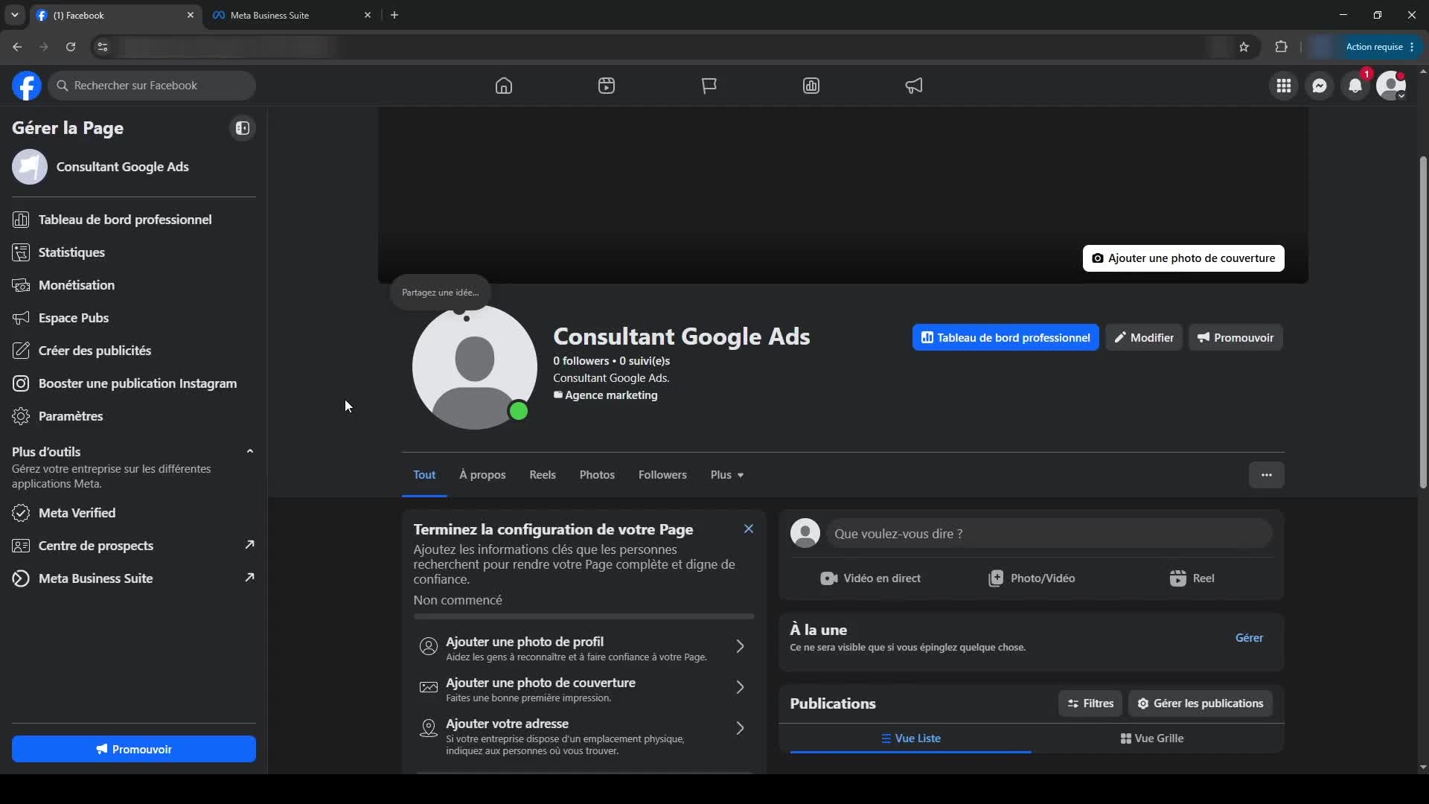
Task: Open the Pages flag icon in top navigation
Action: coord(709,86)
